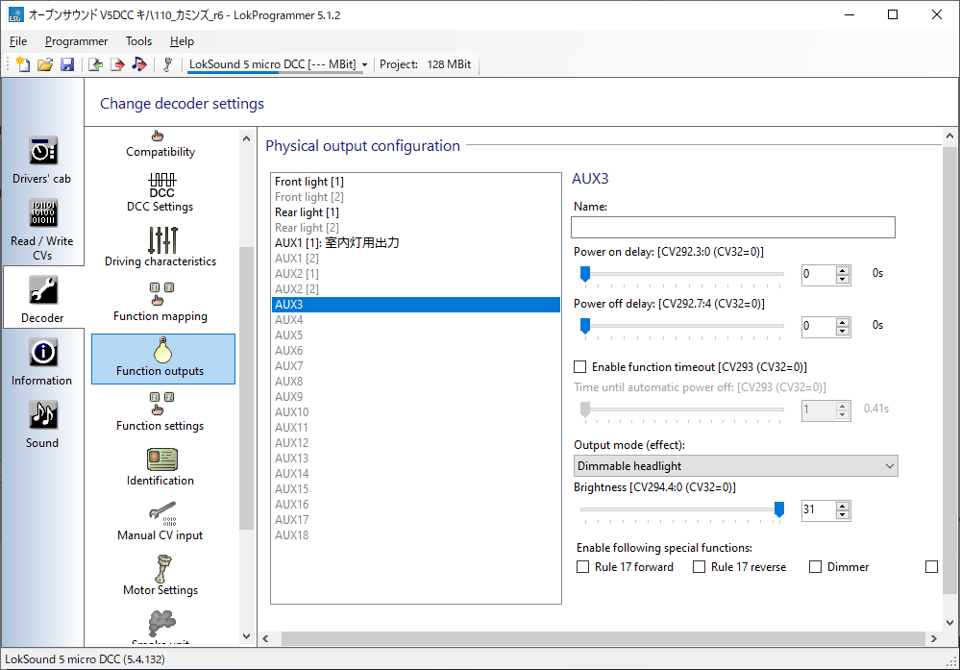Open the Drivers' cab panel
This screenshot has width=960, height=670.
[x=42, y=161]
